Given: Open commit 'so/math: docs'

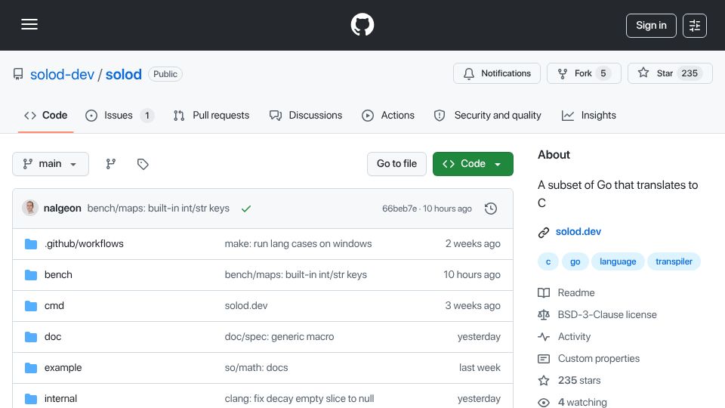Looking at the screenshot, I should click(256, 368).
